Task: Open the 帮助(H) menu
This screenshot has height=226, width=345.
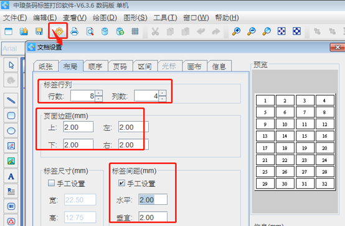Action: coord(227,18)
